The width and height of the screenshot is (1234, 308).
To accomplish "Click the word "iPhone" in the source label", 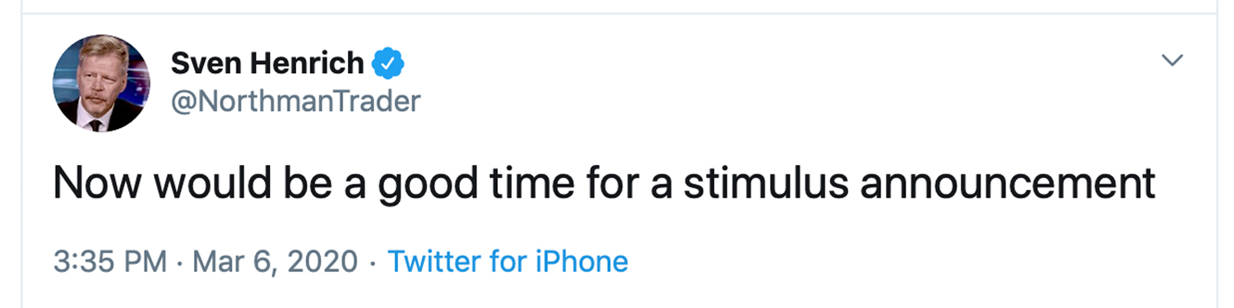I will [x=582, y=262].
